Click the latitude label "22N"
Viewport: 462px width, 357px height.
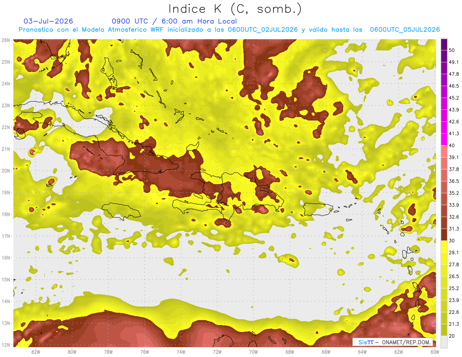[6, 127]
